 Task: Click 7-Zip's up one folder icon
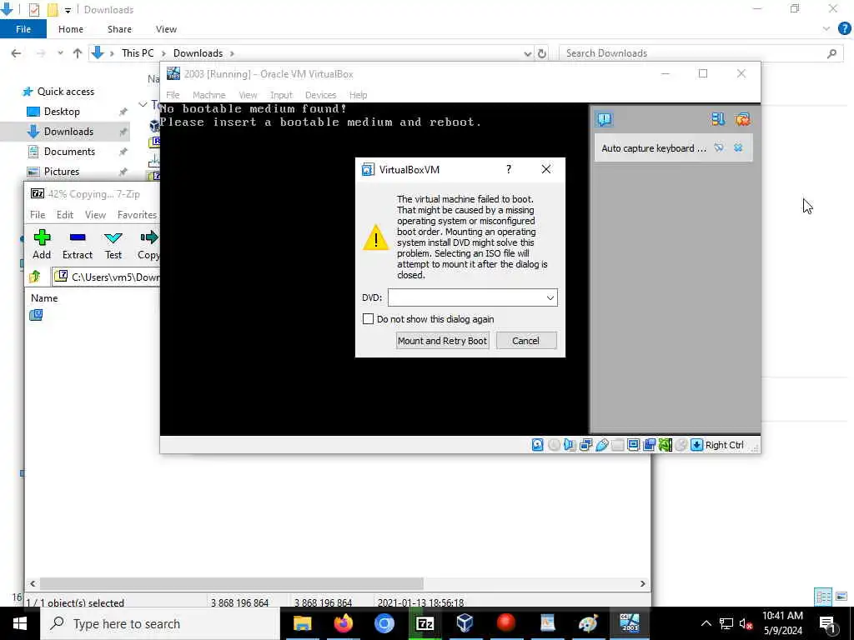[35, 277]
